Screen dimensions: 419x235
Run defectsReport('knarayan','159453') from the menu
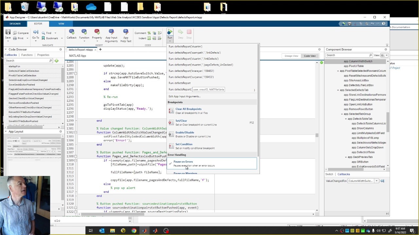pos(191,71)
